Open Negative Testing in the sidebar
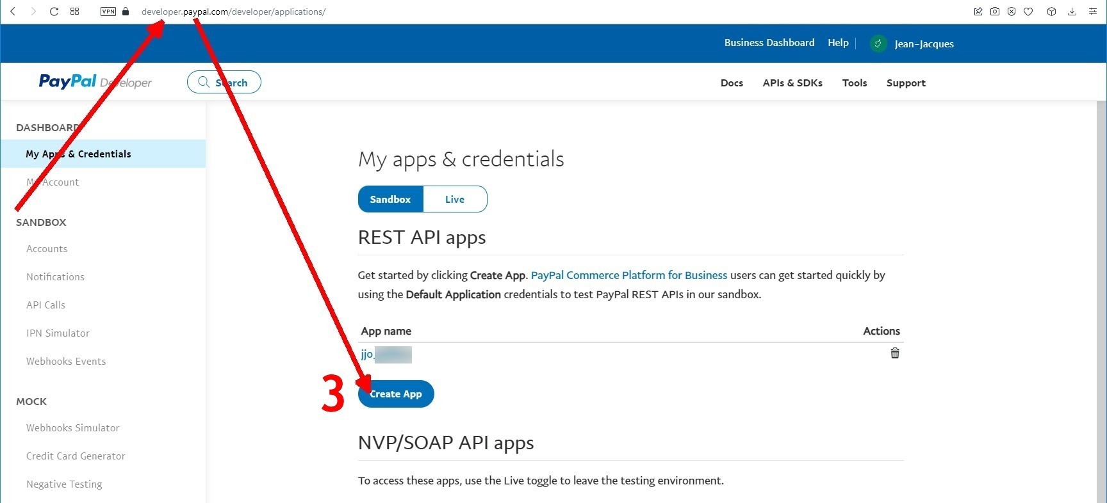Image resolution: width=1107 pixels, height=503 pixels. (64, 484)
